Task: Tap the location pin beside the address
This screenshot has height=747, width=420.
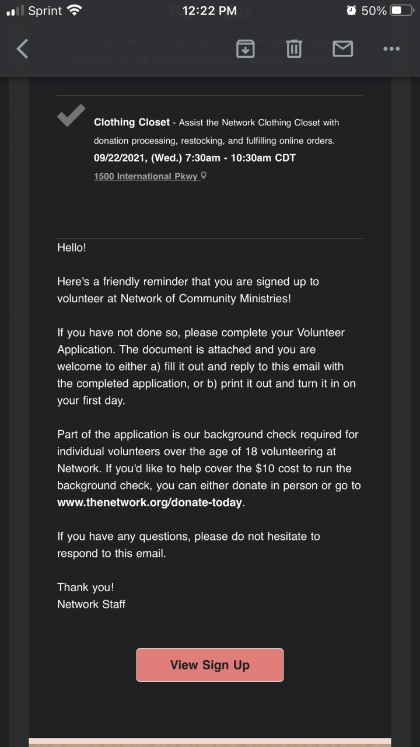Action: 204,176
